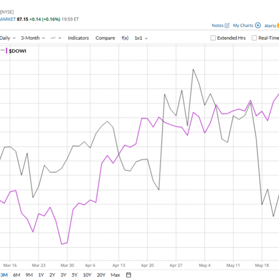Toggle the Real-Time checkbox
279x279 pixels.
coord(254,38)
